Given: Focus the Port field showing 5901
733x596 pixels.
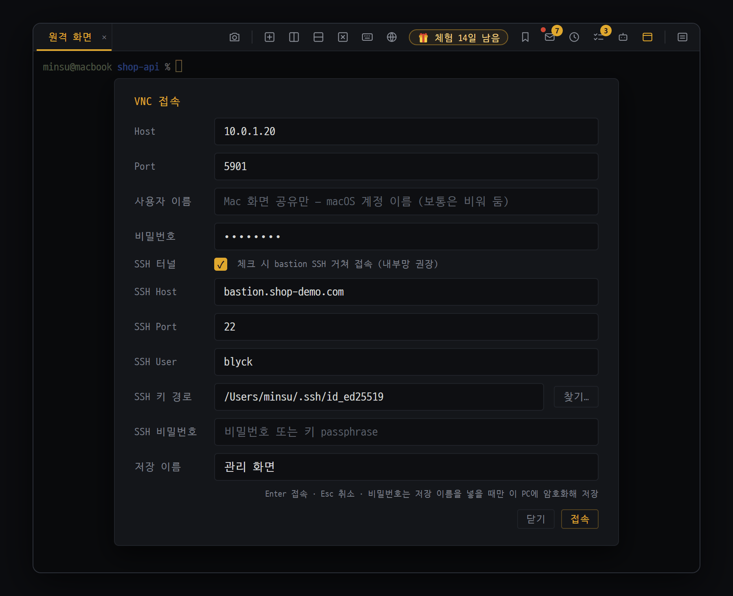Looking at the screenshot, I should click(x=406, y=167).
